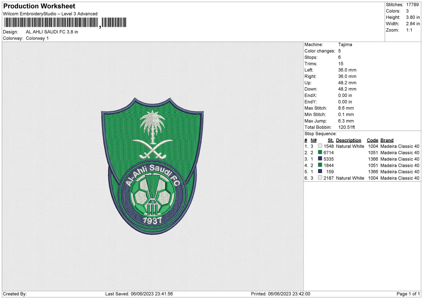This screenshot has height=299, width=423.
Task: Click the 'Description' column header
Action: tap(349, 140)
